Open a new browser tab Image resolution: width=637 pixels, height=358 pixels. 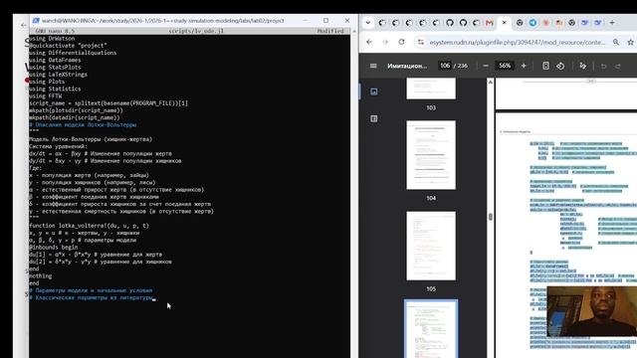612,23
